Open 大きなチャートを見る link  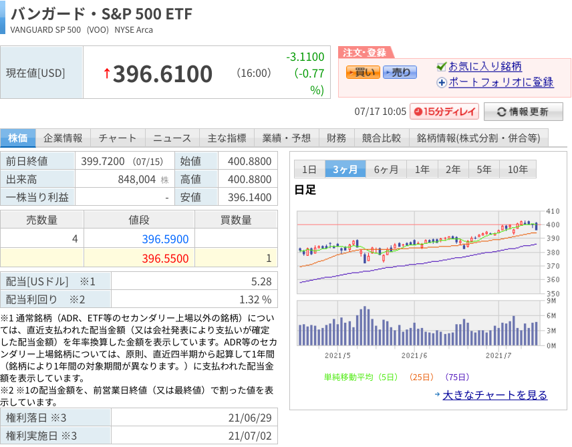(x=494, y=395)
